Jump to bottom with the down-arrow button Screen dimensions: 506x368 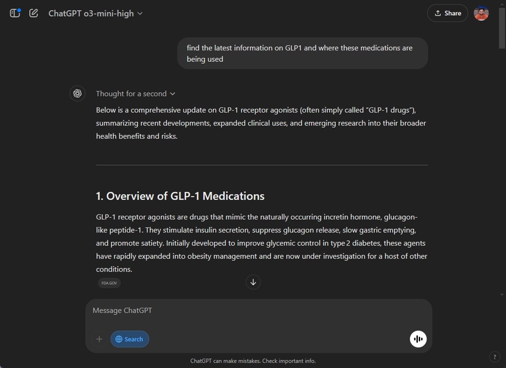tap(253, 282)
